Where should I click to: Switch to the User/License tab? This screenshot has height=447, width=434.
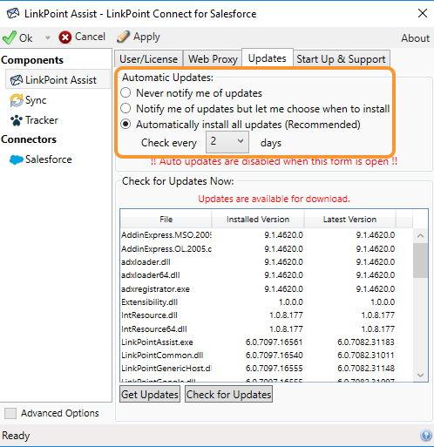pos(148,59)
